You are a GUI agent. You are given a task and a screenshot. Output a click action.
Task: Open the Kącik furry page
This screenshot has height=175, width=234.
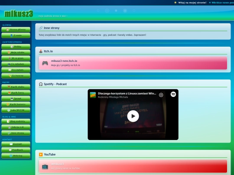point(16,92)
